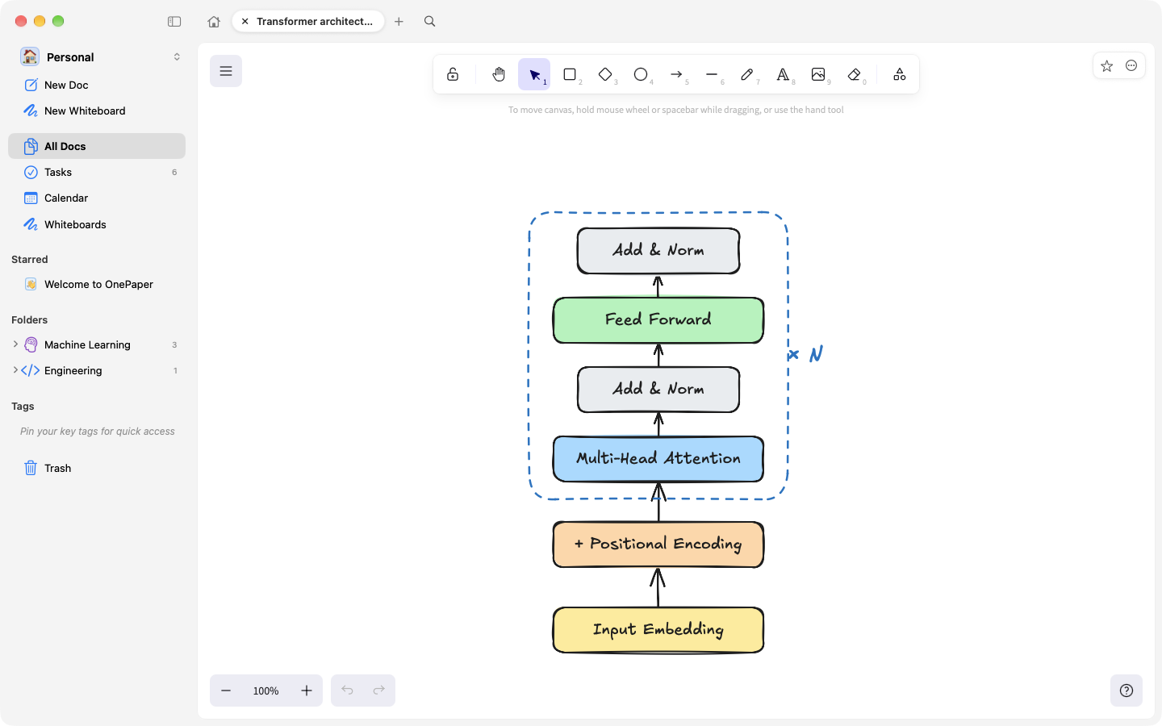Open a new tab with plus

tap(399, 22)
